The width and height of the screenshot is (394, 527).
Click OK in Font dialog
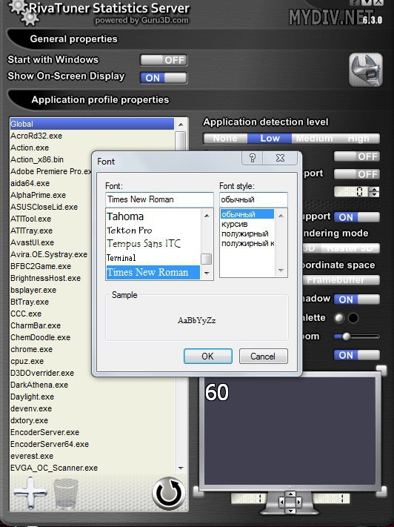click(208, 356)
